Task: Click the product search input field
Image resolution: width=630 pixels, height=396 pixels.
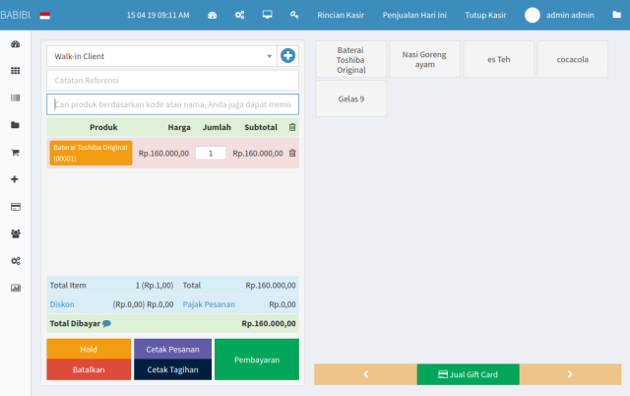Action: (172, 104)
